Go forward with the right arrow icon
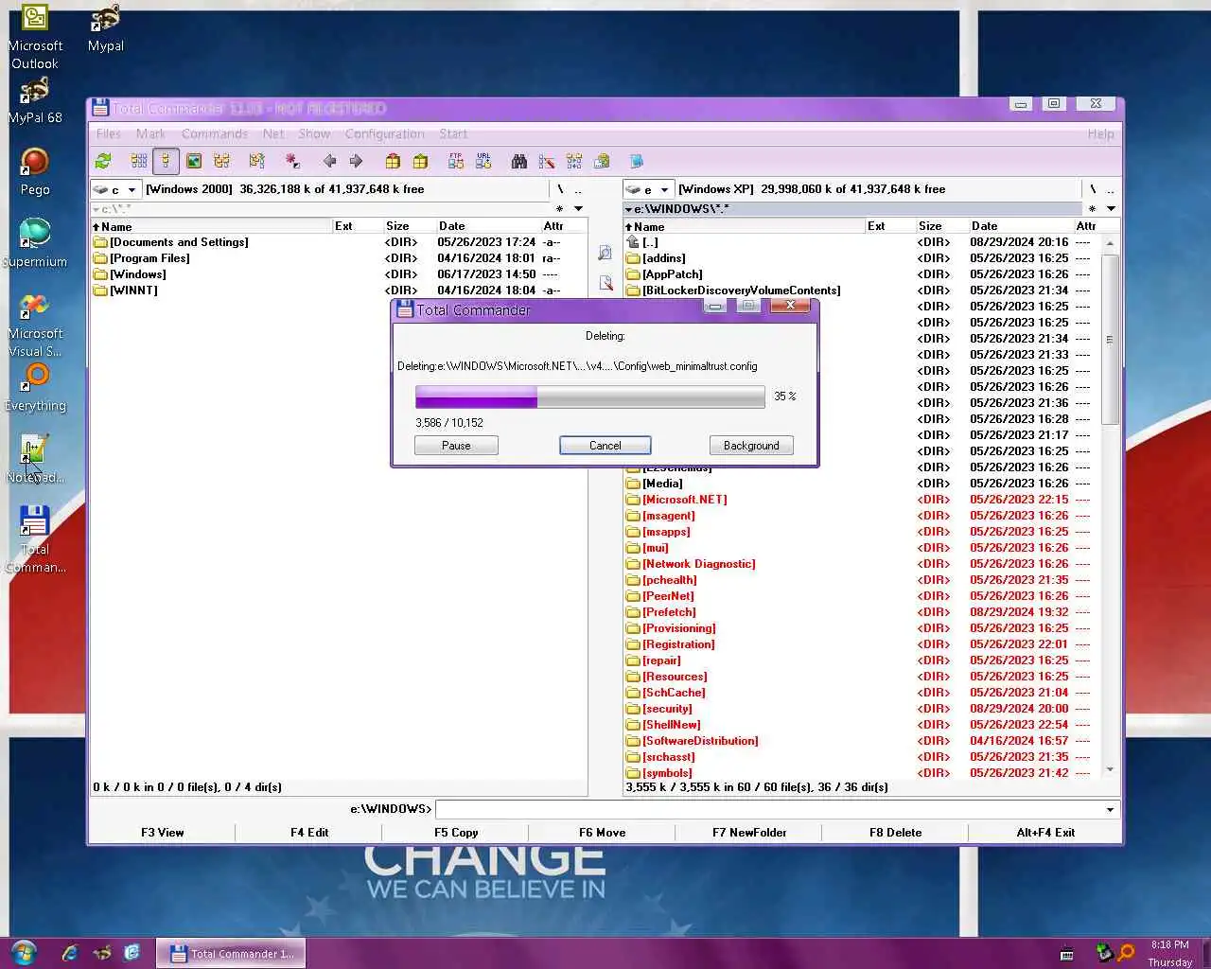Image resolution: width=1211 pixels, height=969 pixels. pyautogui.click(x=356, y=162)
